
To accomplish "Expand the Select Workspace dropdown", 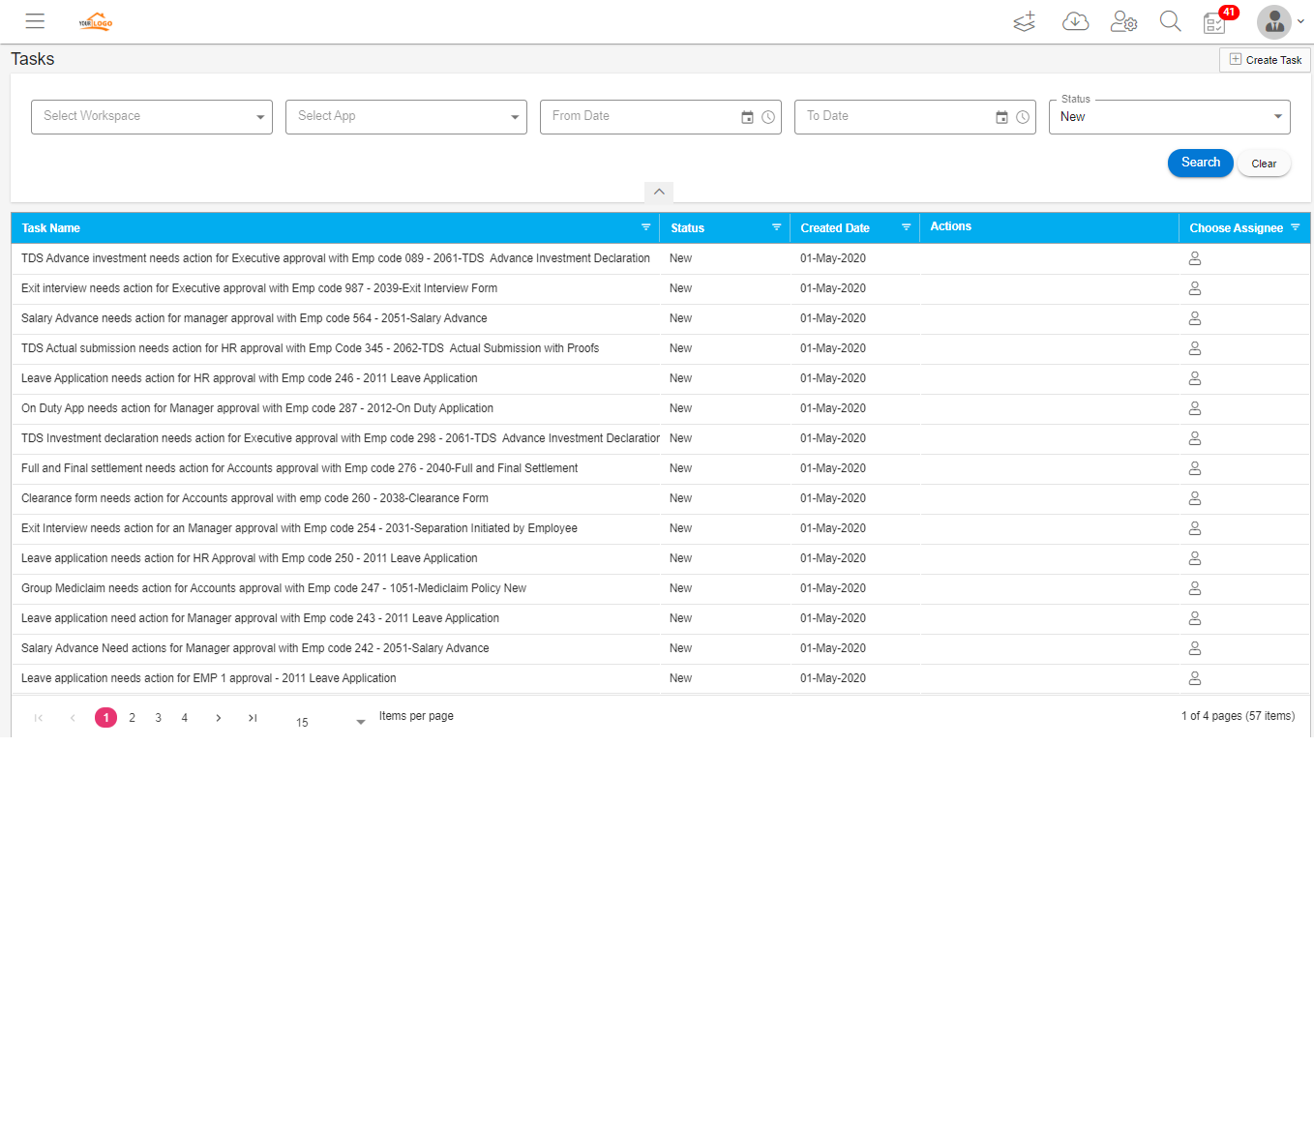I will tap(152, 117).
